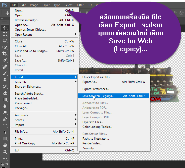Select the History Brush tool
185x168 pixels.
[x=5, y=87]
